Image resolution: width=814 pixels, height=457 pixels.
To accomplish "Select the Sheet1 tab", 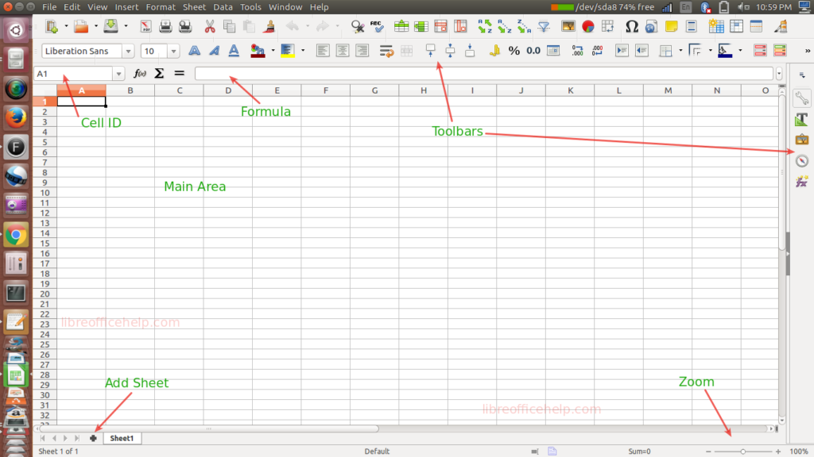I will [x=122, y=438].
